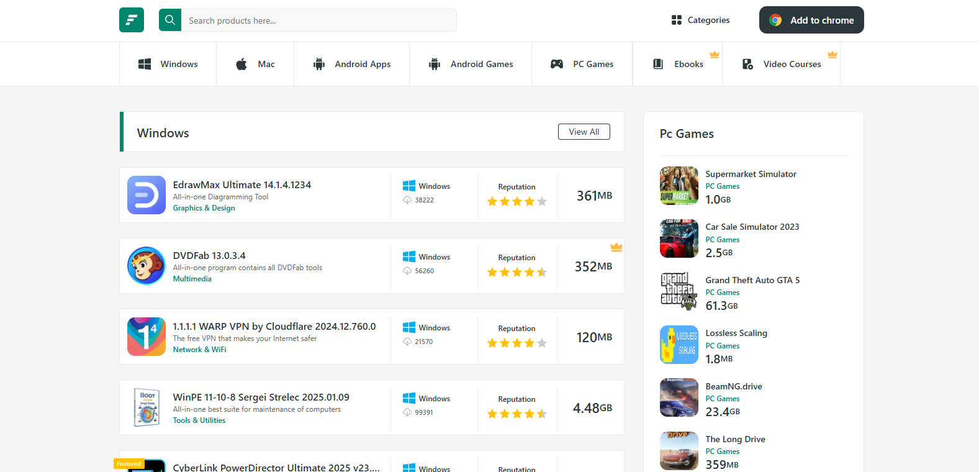Click the 361MB size of EdrawMax
This screenshot has width=979, height=472.
click(x=594, y=196)
